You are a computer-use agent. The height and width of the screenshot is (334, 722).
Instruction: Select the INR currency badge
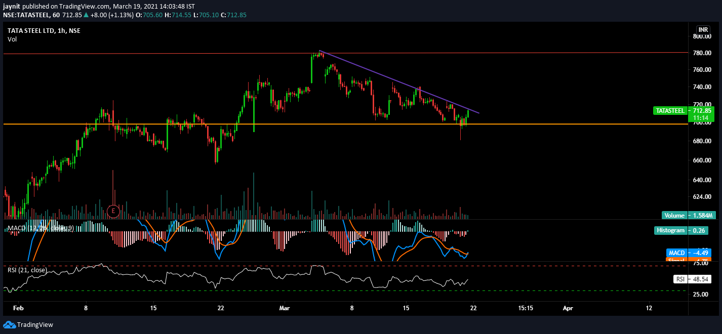click(703, 29)
